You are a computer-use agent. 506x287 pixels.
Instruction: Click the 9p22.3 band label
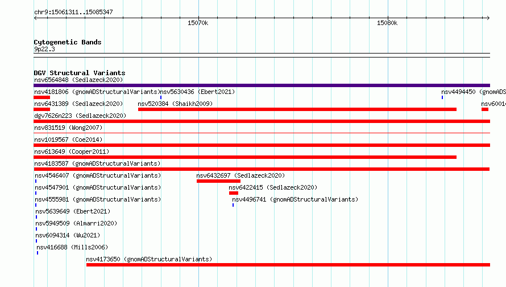[44, 49]
